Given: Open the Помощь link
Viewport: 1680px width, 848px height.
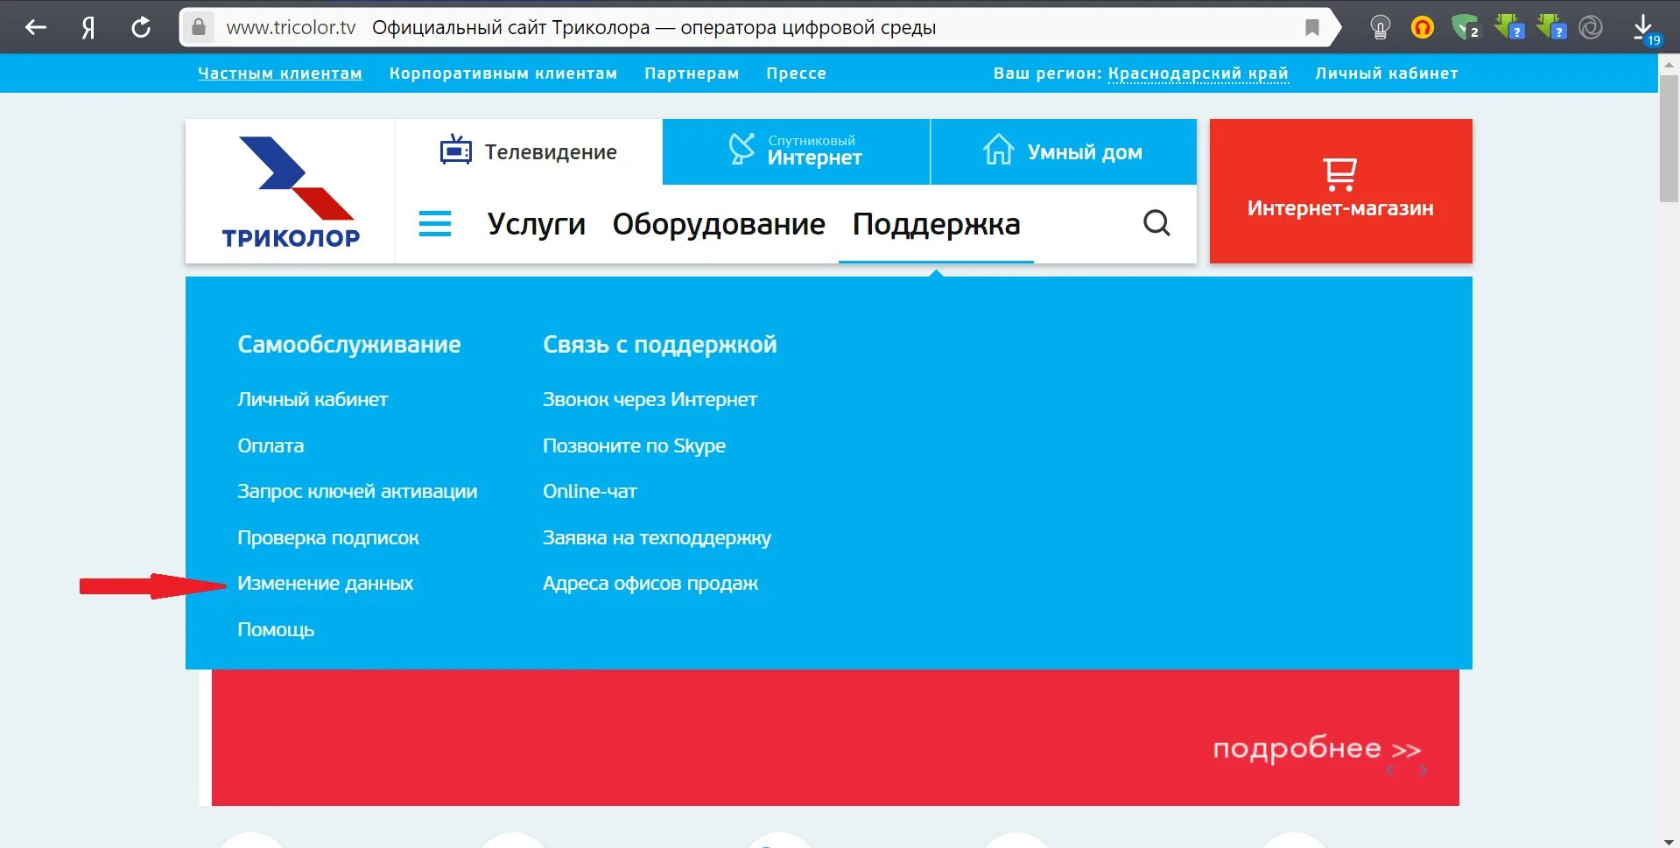Looking at the screenshot, I should (x=276, y=629).
